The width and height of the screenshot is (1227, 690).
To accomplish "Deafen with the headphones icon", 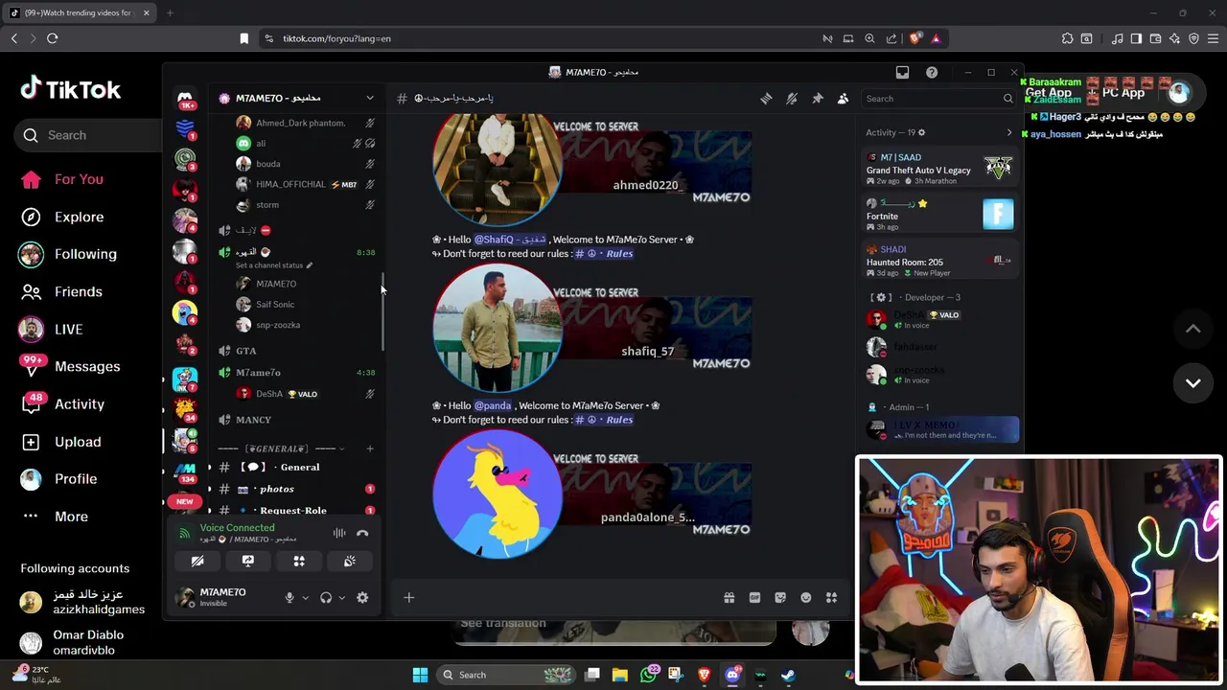I will (x=326, y=598).
